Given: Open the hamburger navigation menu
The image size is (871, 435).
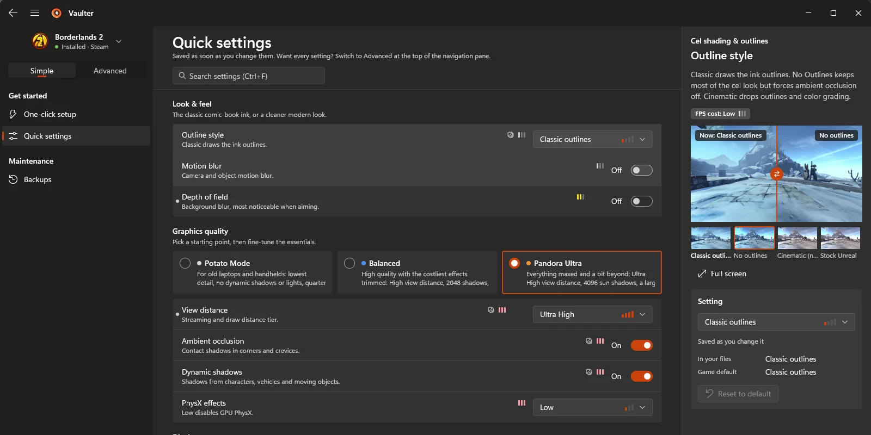Looking at the screenshot, I should (35, 13).
